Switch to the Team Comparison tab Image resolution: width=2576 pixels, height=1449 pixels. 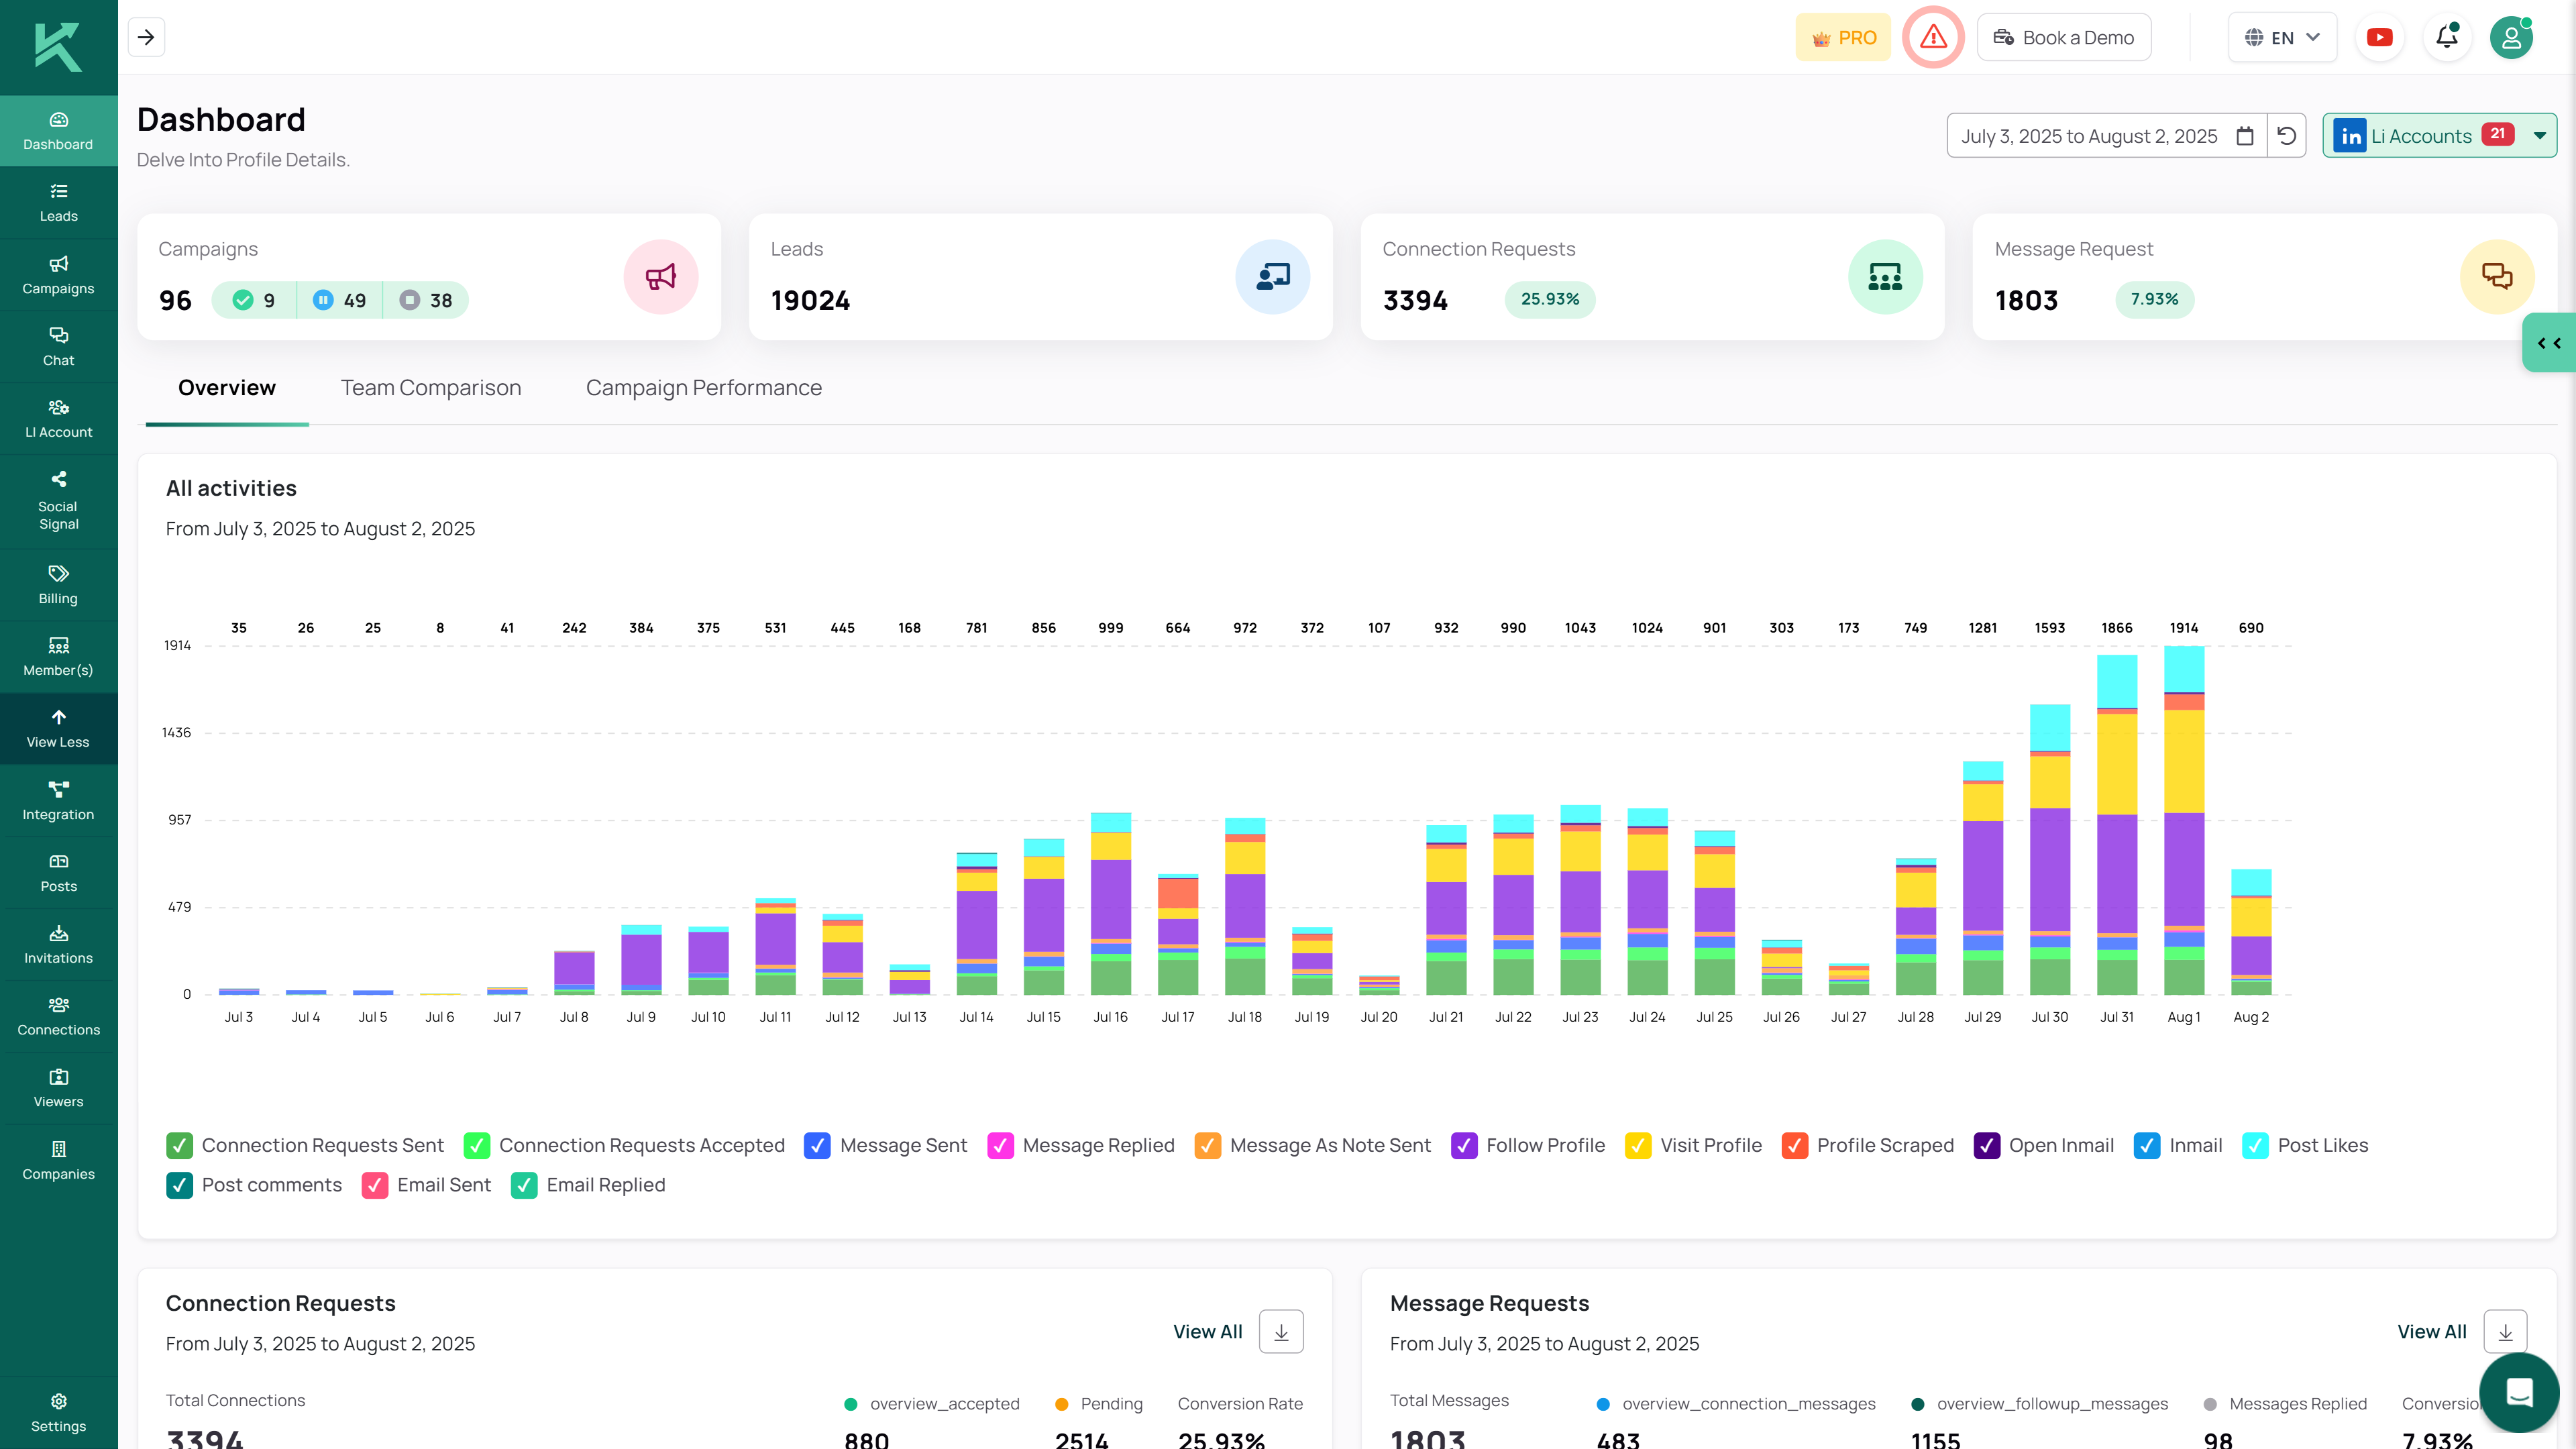430,388
